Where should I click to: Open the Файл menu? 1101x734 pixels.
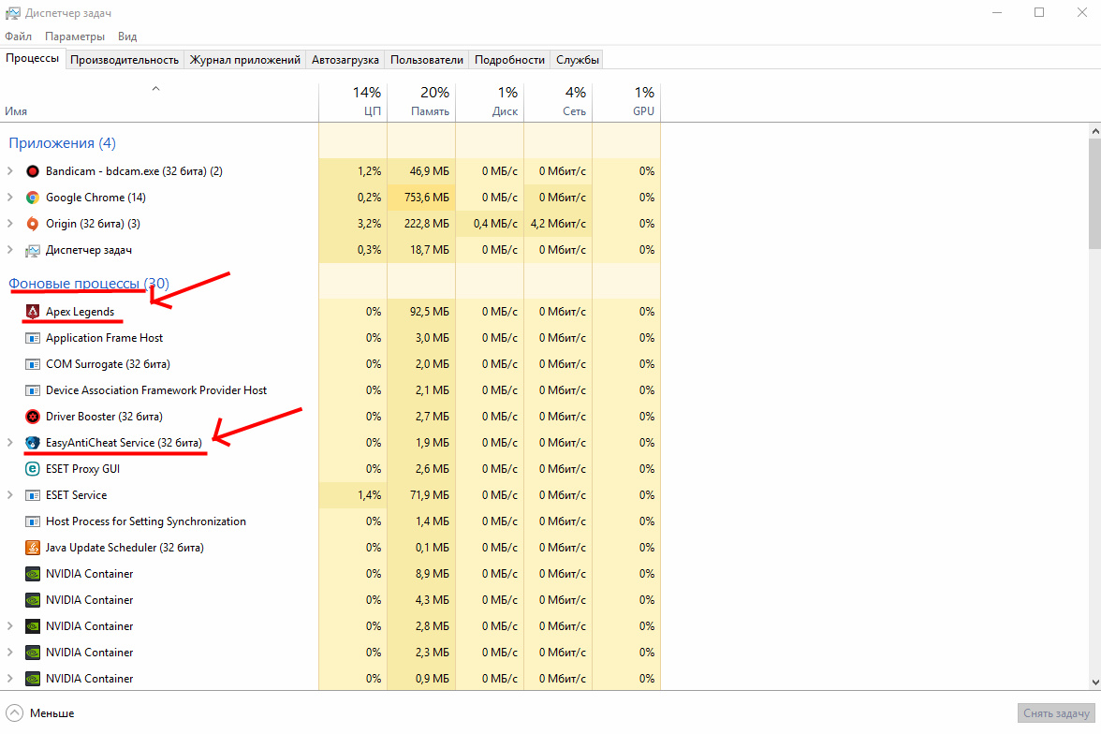[x=19, y=37]
